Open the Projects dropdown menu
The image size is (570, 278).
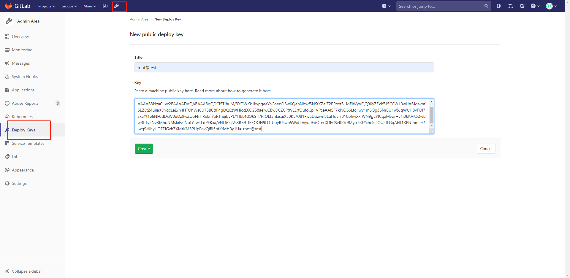(x=47, y=6)
